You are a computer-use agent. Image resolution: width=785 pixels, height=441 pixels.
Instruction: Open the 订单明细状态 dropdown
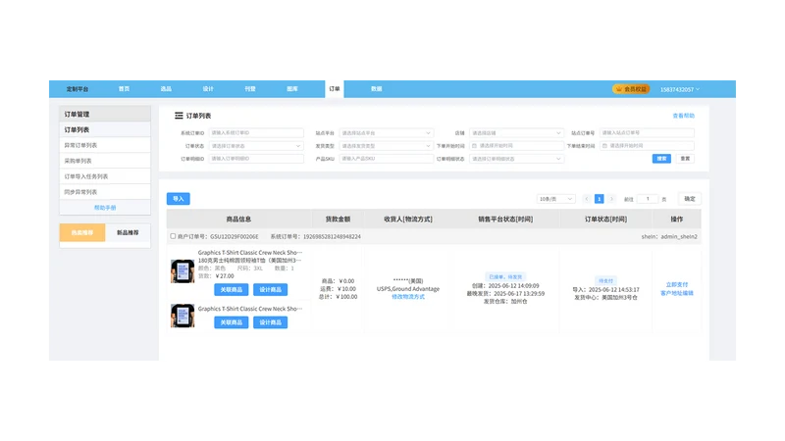516,159
